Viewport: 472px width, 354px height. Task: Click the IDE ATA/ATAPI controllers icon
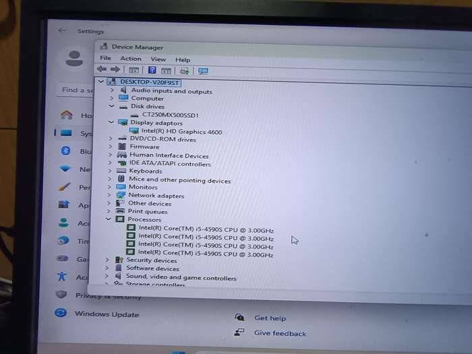[121, 163]
